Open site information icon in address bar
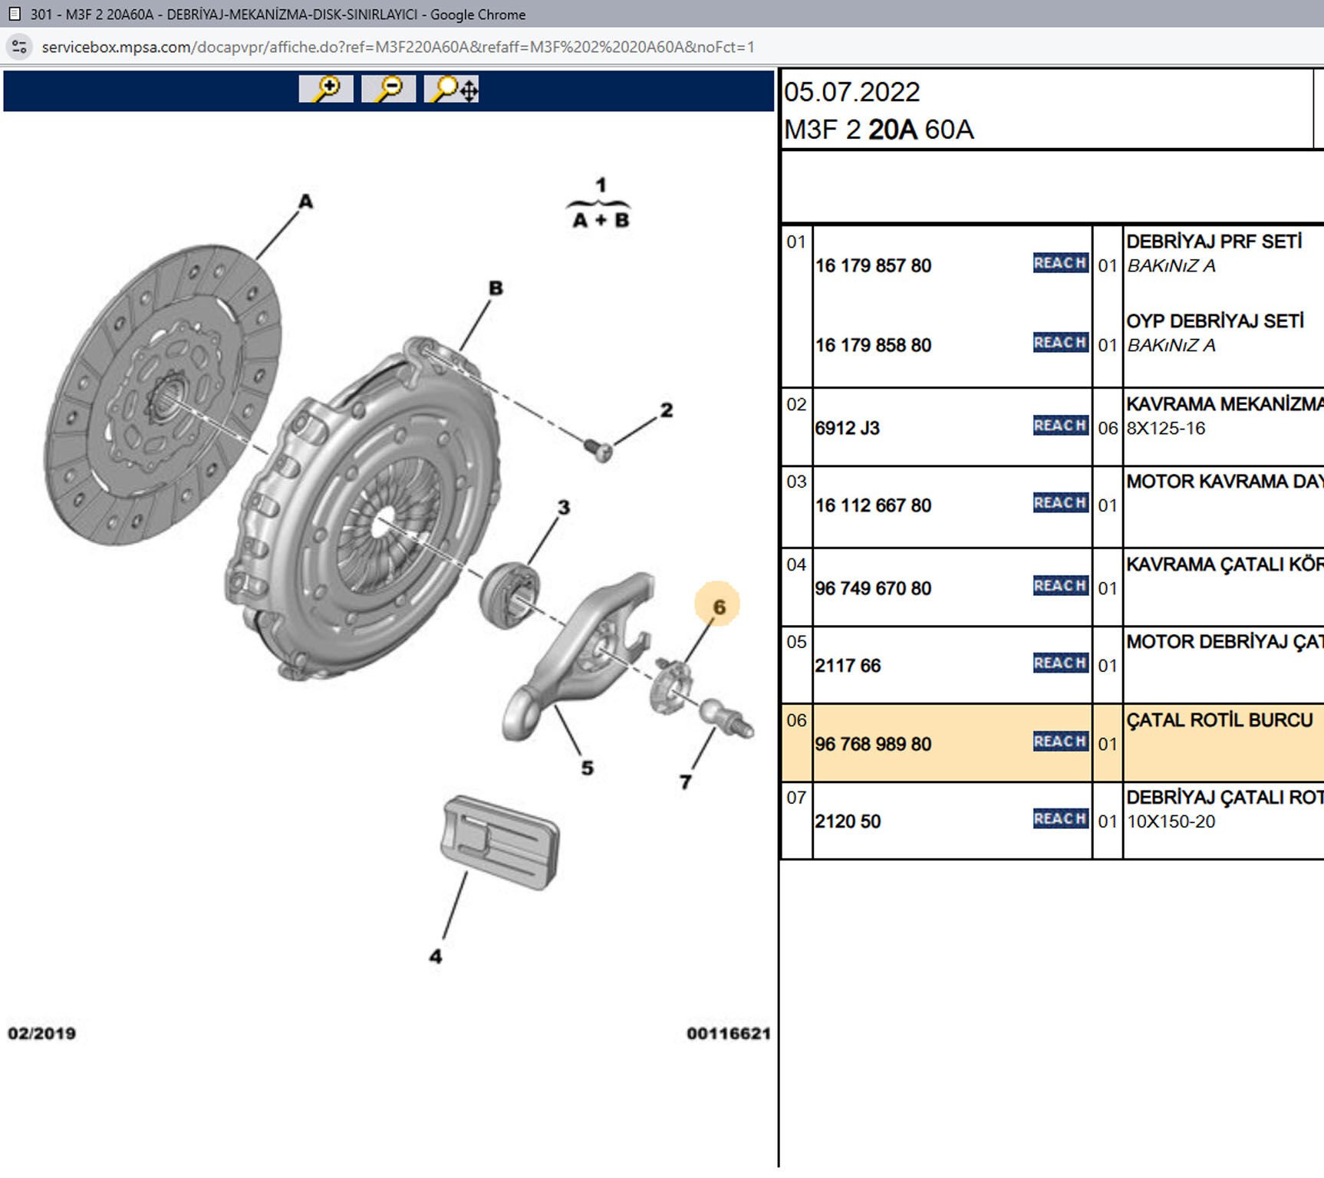Viewport: 1324px width, 1178px height. 19,47
